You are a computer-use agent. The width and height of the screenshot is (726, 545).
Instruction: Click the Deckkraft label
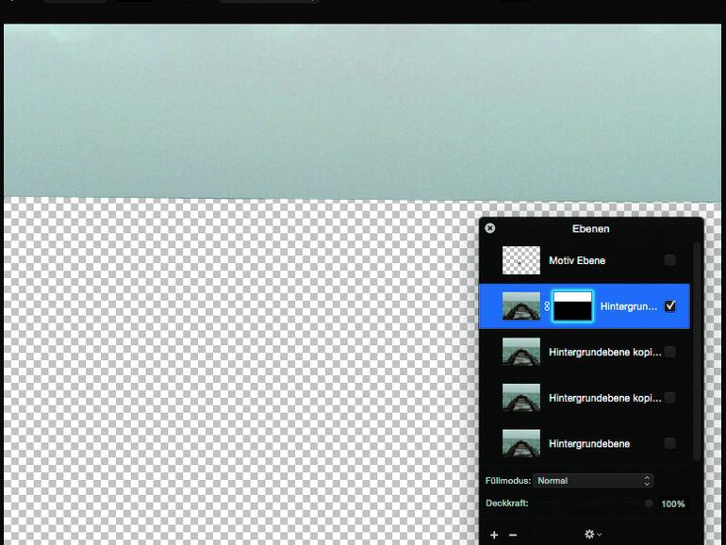(x=507, y=503)
